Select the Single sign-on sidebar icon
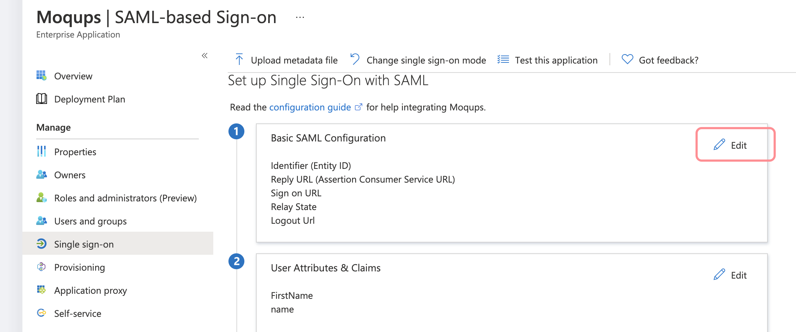Viewport: 796px width, 332px height. click(x=42, y=244)
